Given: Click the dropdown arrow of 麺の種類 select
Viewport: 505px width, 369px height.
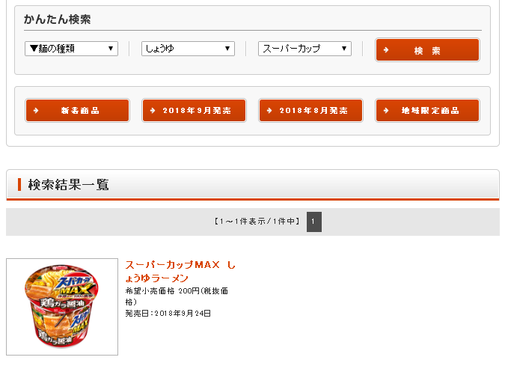Looking at the screenshot, I should click(x=111, y=49).
